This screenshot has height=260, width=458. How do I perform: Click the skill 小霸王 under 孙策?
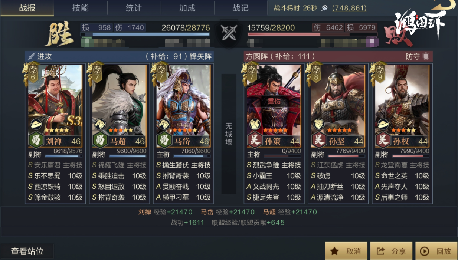tap(263, 176)
